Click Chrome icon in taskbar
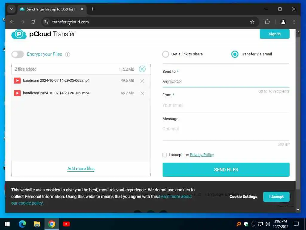This screenshot has width=306, height=230. pyautogui.click(x=51, y=224)
